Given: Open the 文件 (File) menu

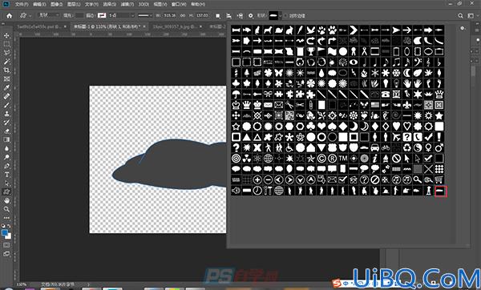Looking at the screenshot, I should click(22, 4).
